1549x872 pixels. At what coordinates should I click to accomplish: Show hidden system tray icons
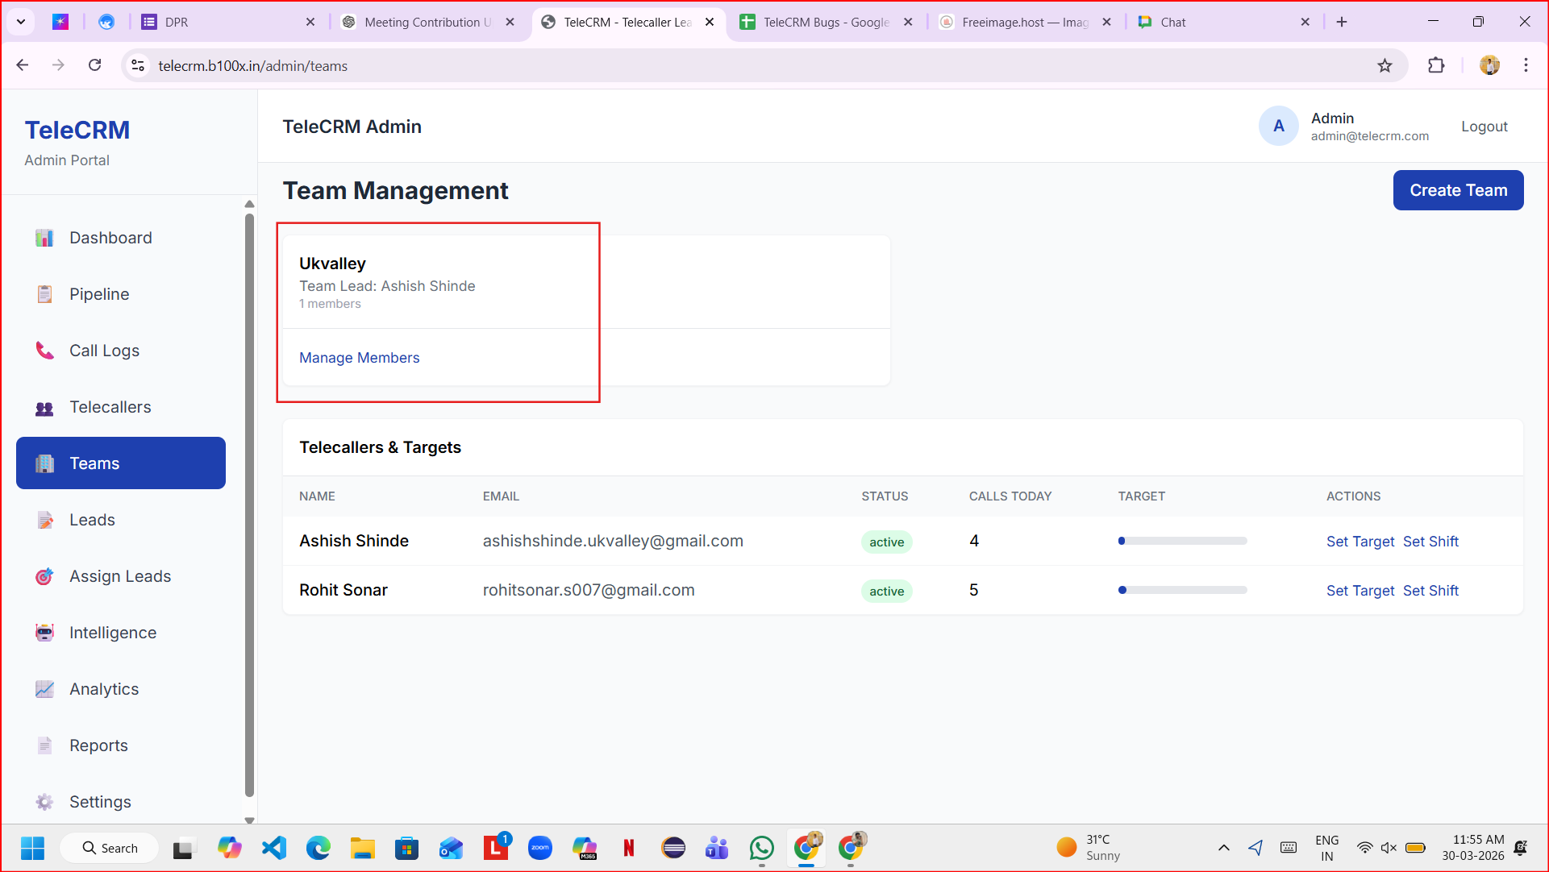point(1223,848)
